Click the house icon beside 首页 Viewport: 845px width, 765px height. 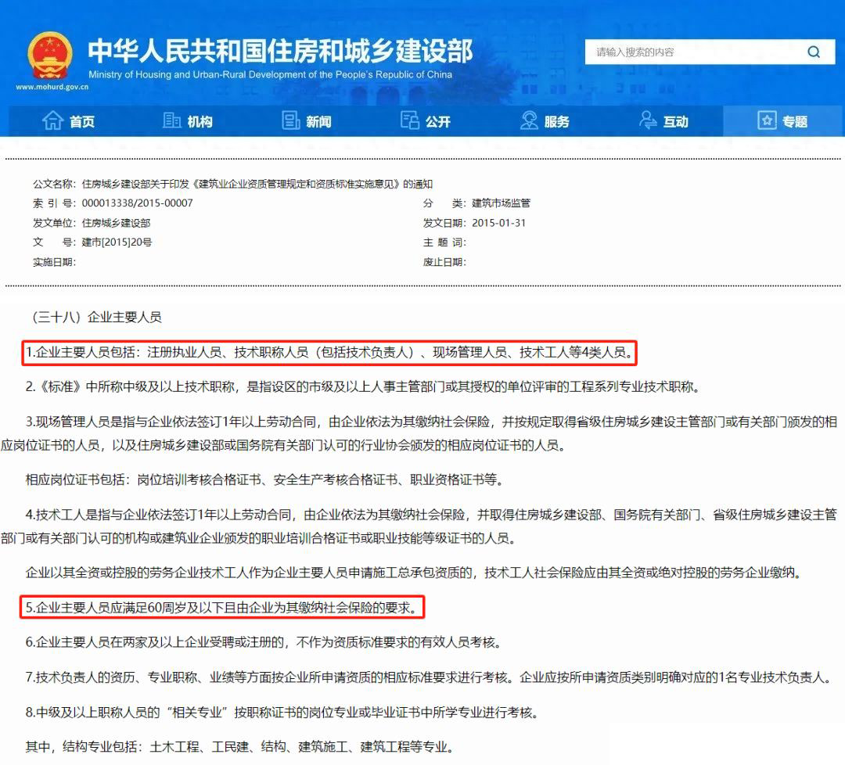coord(53,120)
